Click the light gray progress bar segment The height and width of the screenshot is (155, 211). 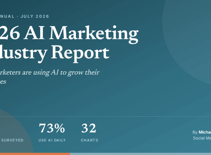point(140,154)
